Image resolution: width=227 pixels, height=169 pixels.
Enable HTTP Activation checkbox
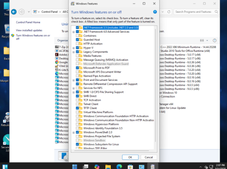click(77, 44)
